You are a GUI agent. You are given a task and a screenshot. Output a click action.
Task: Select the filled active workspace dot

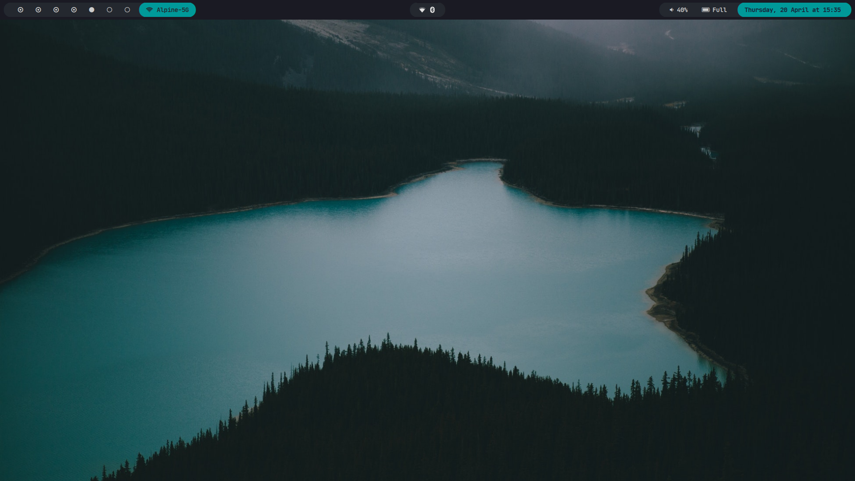point(92,10)
